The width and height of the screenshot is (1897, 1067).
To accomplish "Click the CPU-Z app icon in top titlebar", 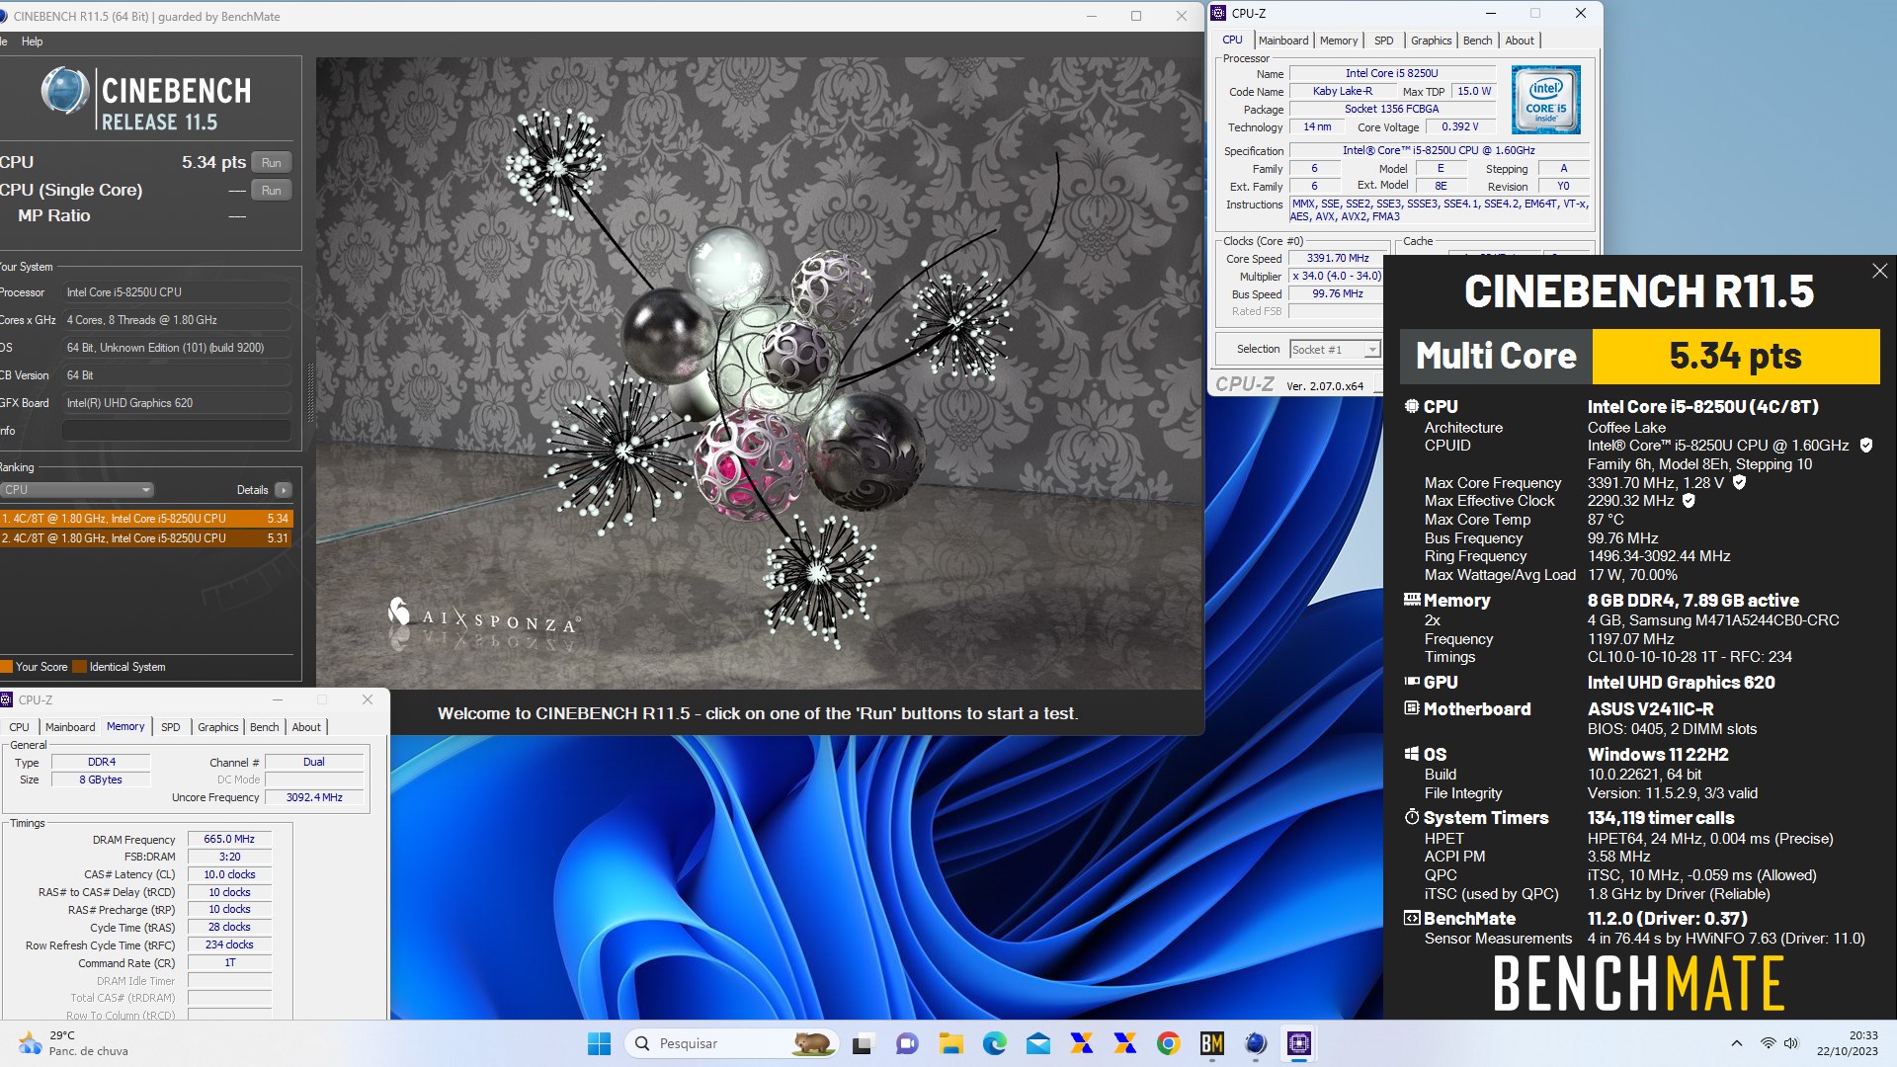I will [1218, 13].
